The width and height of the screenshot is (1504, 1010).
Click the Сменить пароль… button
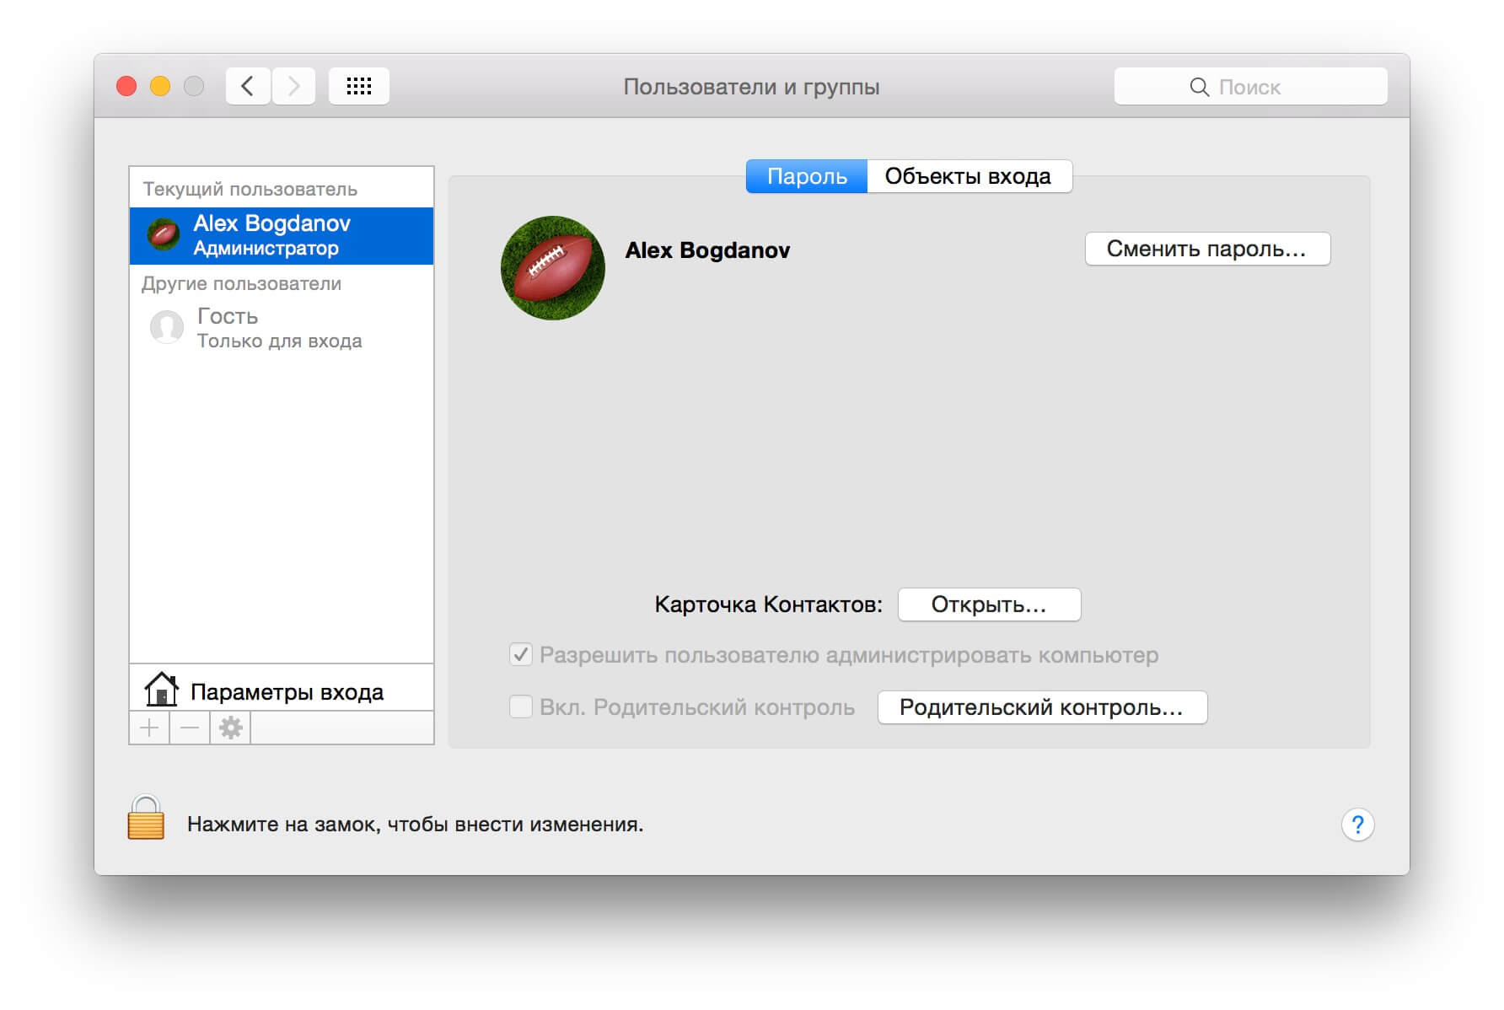(x=1207, y=249)
